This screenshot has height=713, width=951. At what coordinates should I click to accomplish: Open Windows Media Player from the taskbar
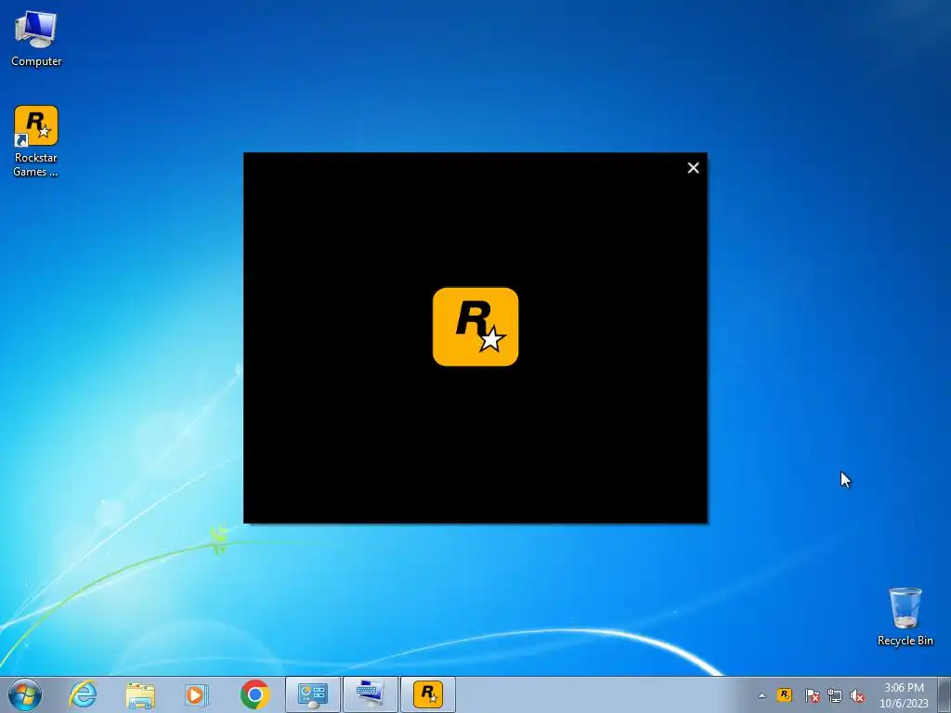pos(197,694)
